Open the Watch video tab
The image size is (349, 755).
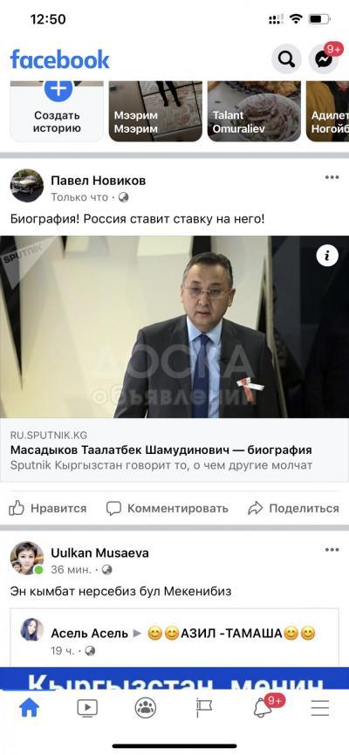pos(87,707)
